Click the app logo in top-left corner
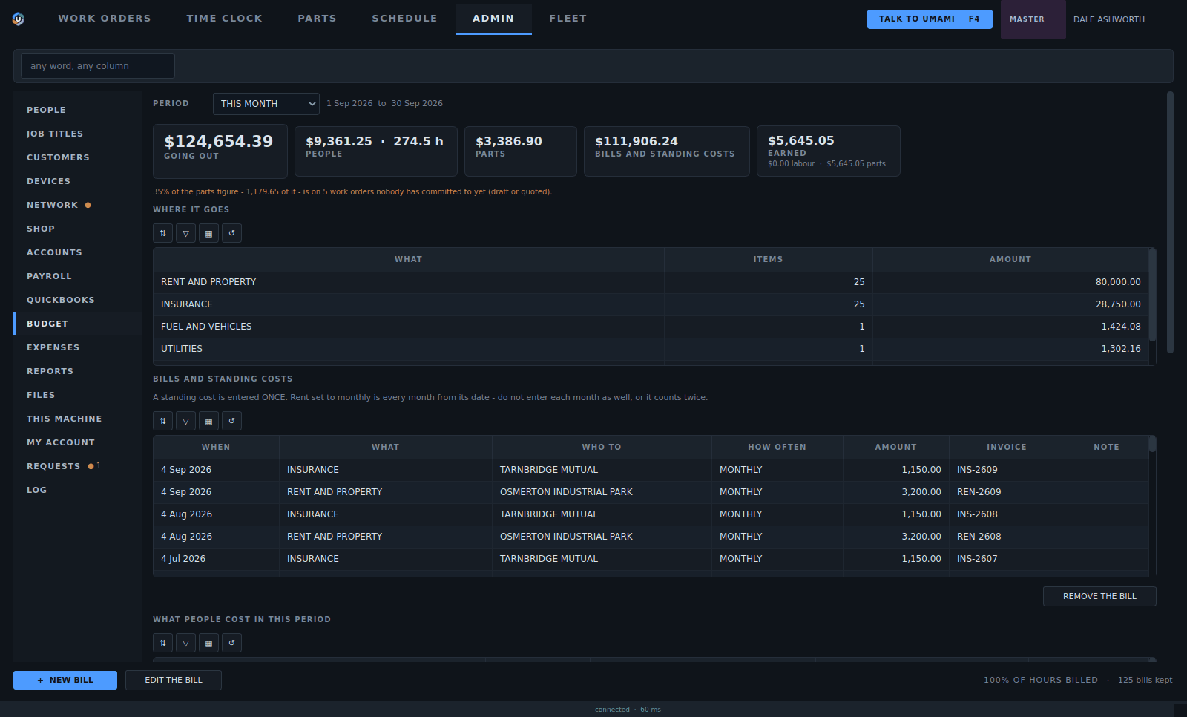 click(x=19, y=19)
